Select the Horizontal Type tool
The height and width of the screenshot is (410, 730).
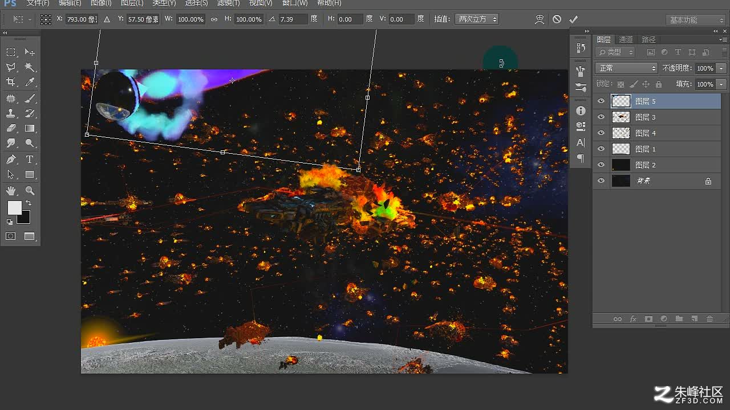[30, 159]
